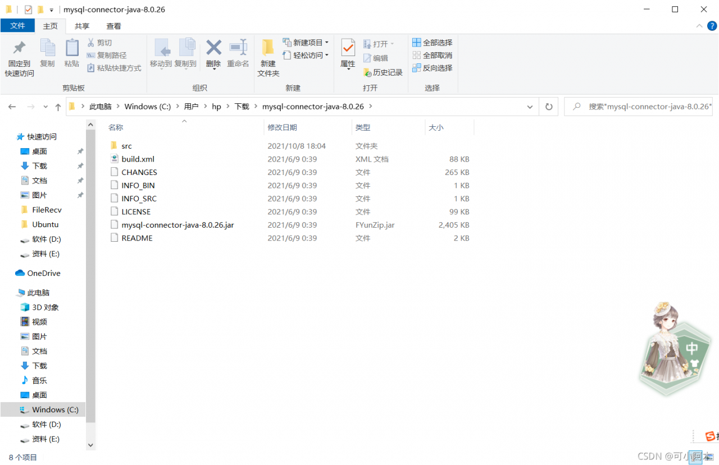Sort by the Type (类型) column header
Image resolution: width=719 pixels, height=465 pixels.
pos(363,127)
